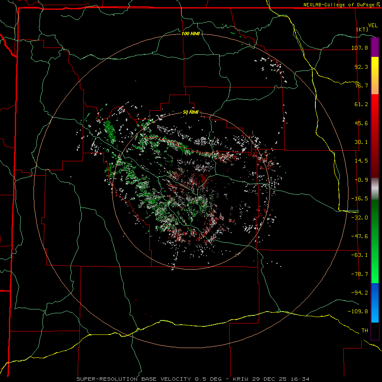Click the 14.5 scale value
The width and height of the screenshot is (382, 382).
(361, 161)
